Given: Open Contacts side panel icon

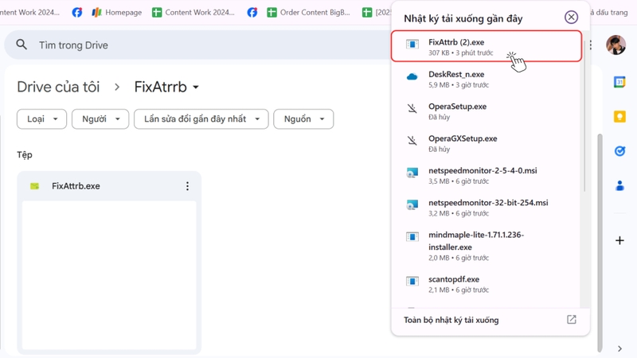Looking at the screenshot, I should [x=619, y=186].
